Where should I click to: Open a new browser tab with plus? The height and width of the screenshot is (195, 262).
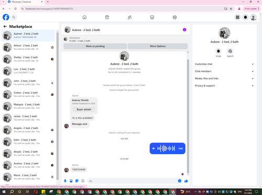pos(48,2)
